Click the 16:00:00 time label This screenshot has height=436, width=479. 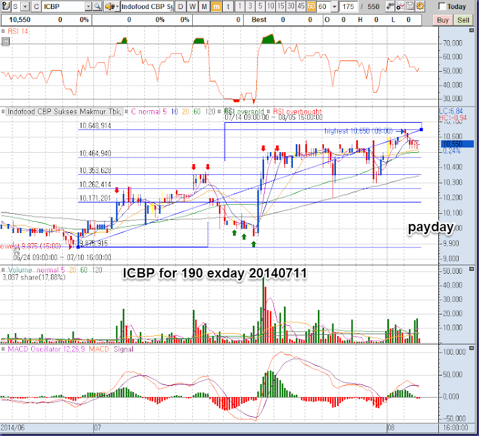(x=456, y=428)
